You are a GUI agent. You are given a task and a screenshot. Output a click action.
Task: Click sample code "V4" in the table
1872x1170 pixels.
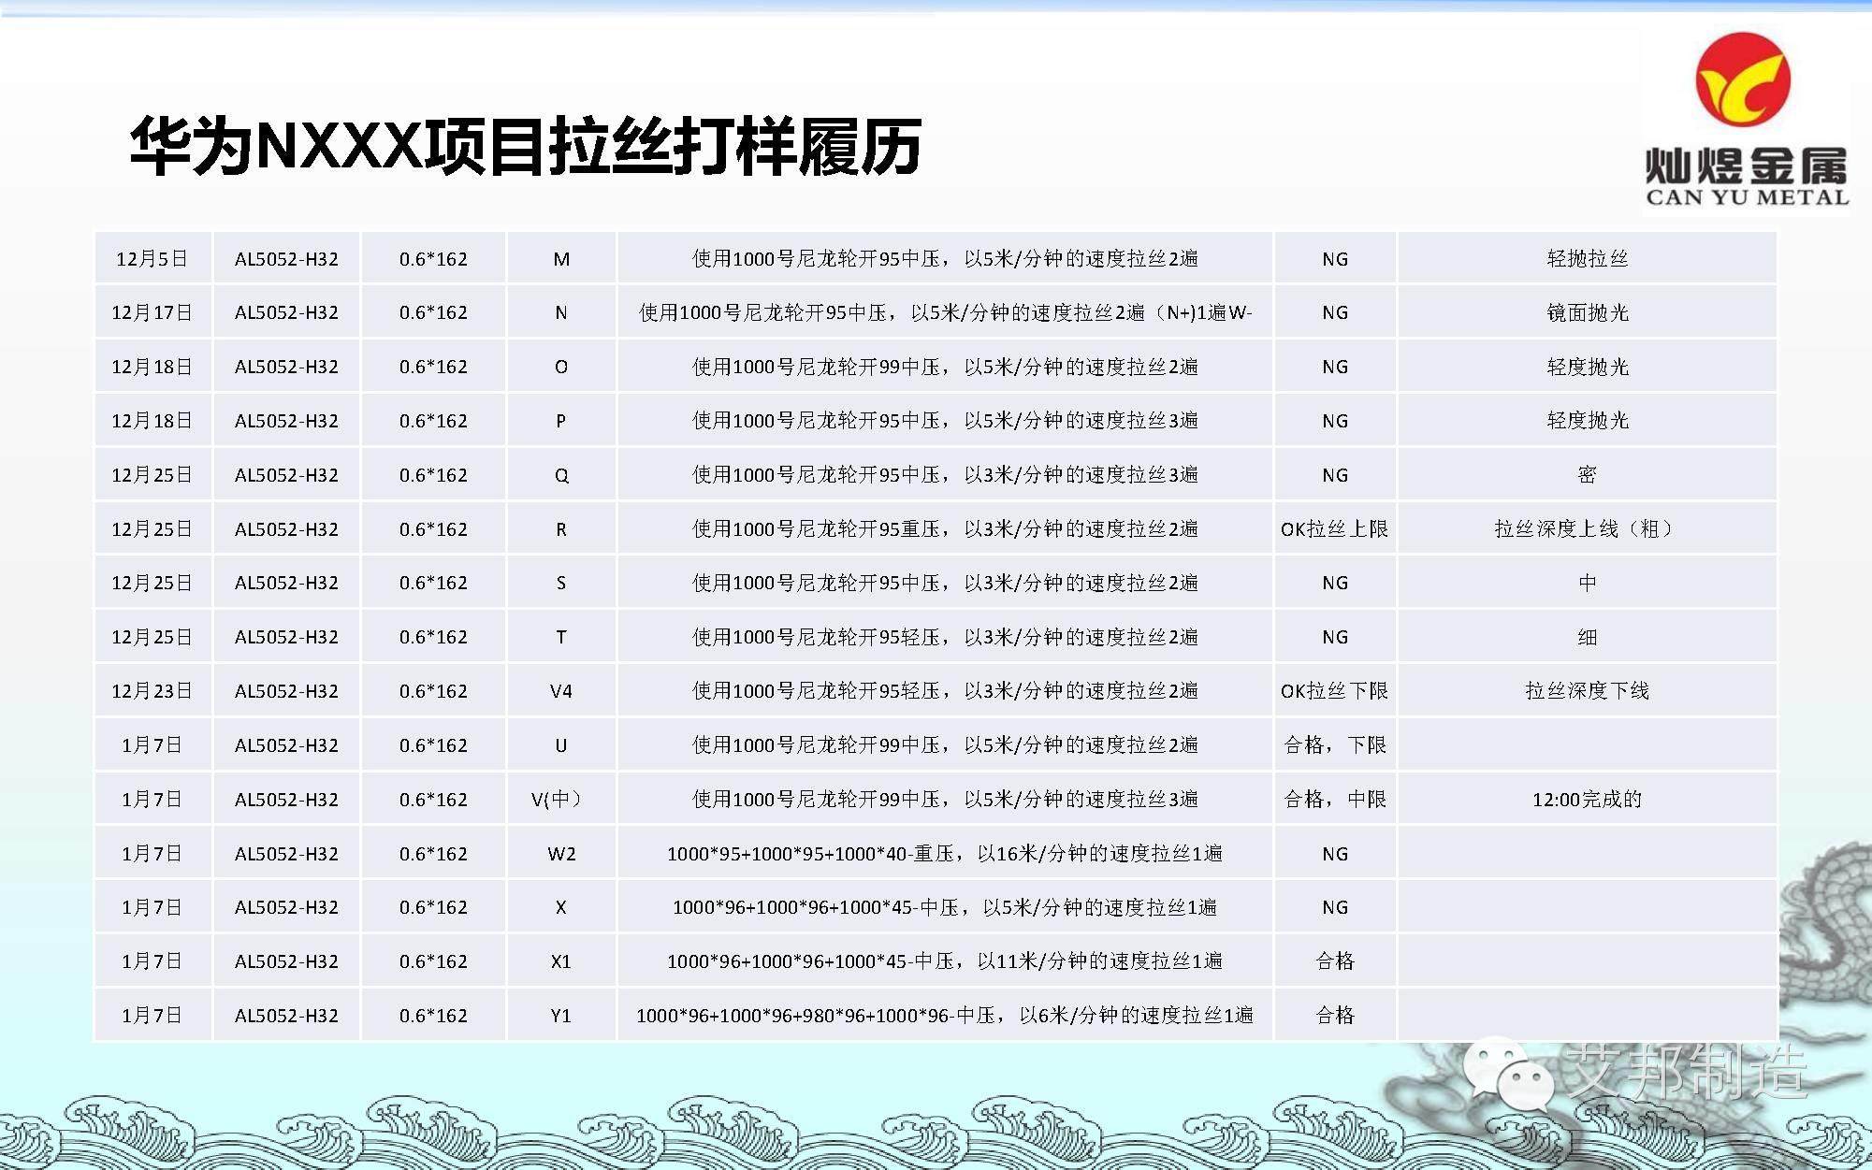coord(561,691)
